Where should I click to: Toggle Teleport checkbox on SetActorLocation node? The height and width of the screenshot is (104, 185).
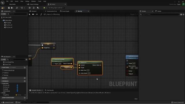(134, 74)
